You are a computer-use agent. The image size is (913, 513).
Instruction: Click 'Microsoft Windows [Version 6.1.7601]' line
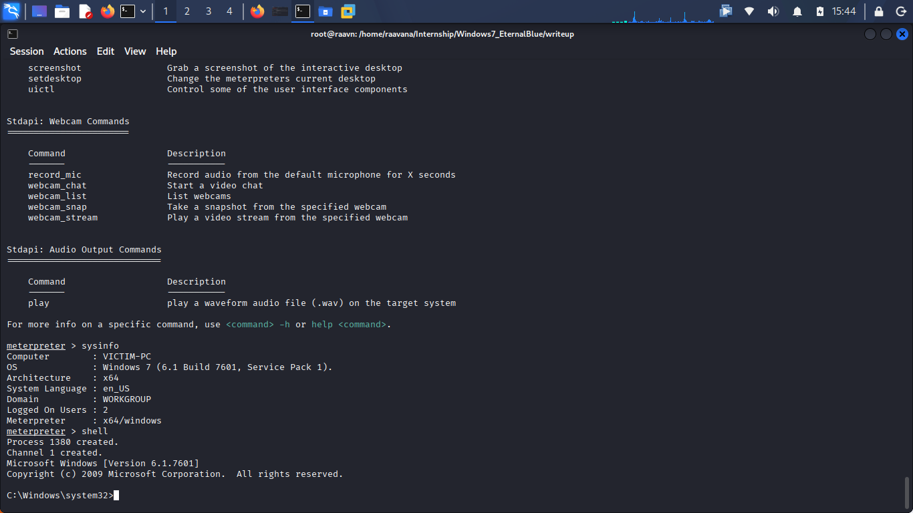coord(103,464)
